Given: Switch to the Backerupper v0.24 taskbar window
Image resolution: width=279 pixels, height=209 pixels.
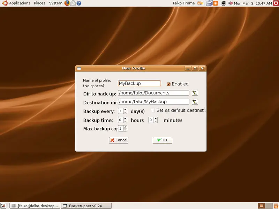Looking at the screenshot, I should [x=86, y=206].
